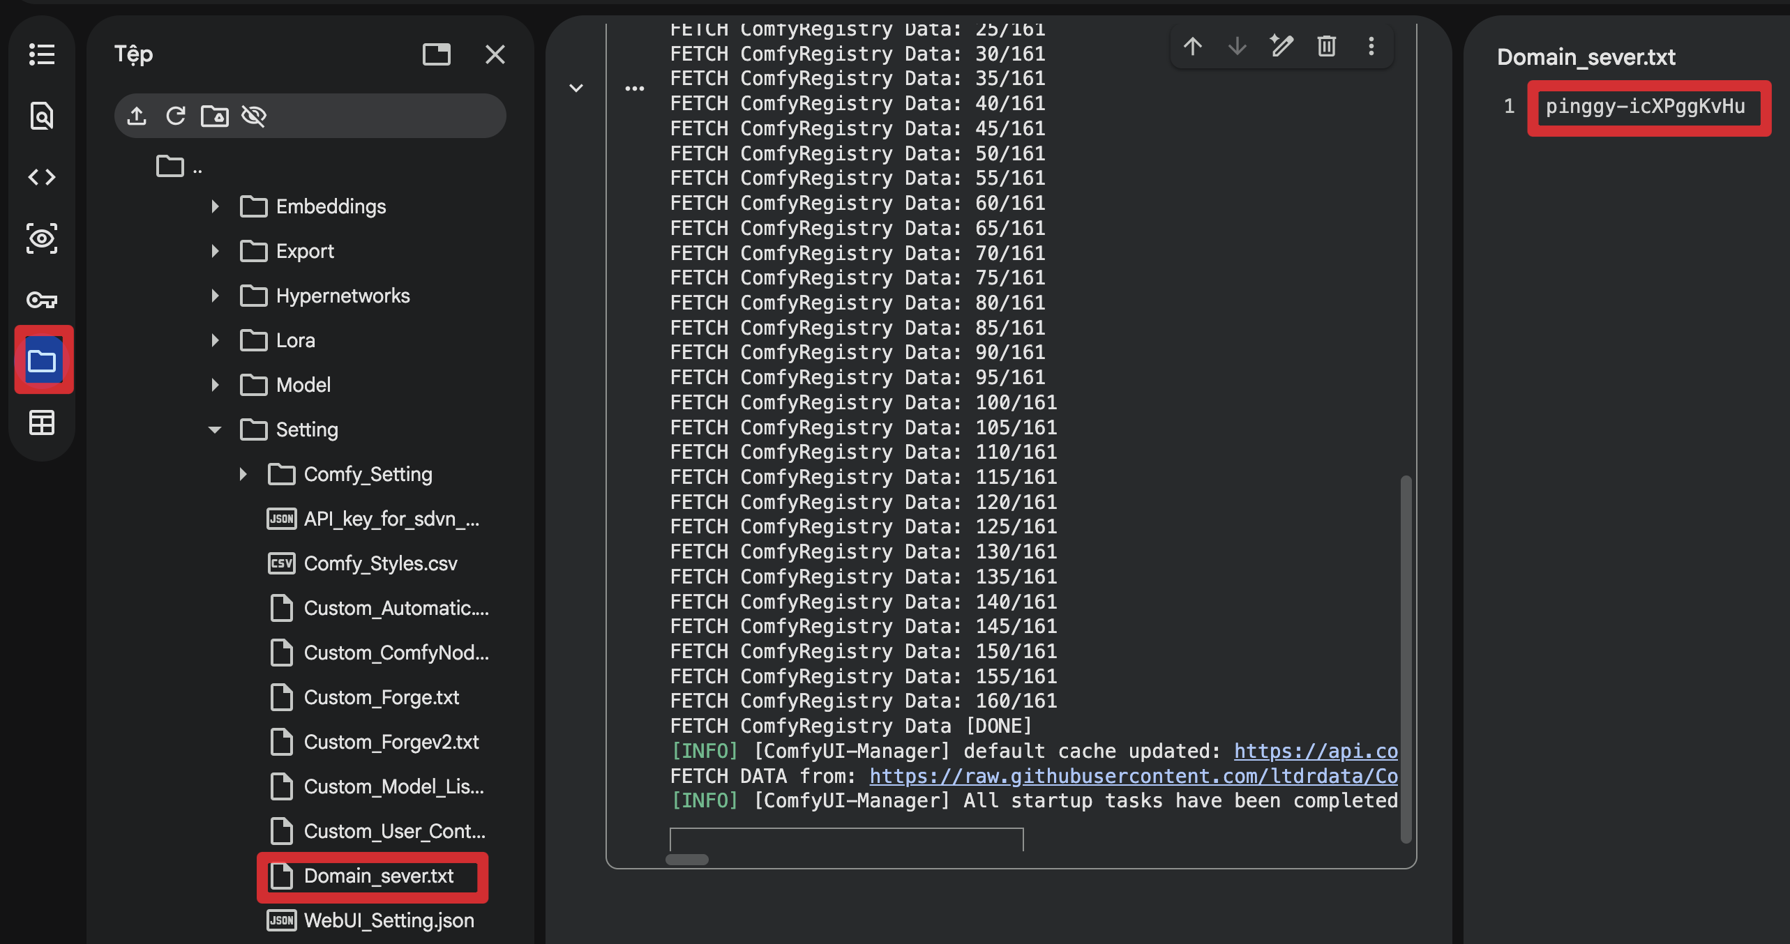1790x944 pixels.
Task: Collapse the Setting folder
Action: (215, 429)
